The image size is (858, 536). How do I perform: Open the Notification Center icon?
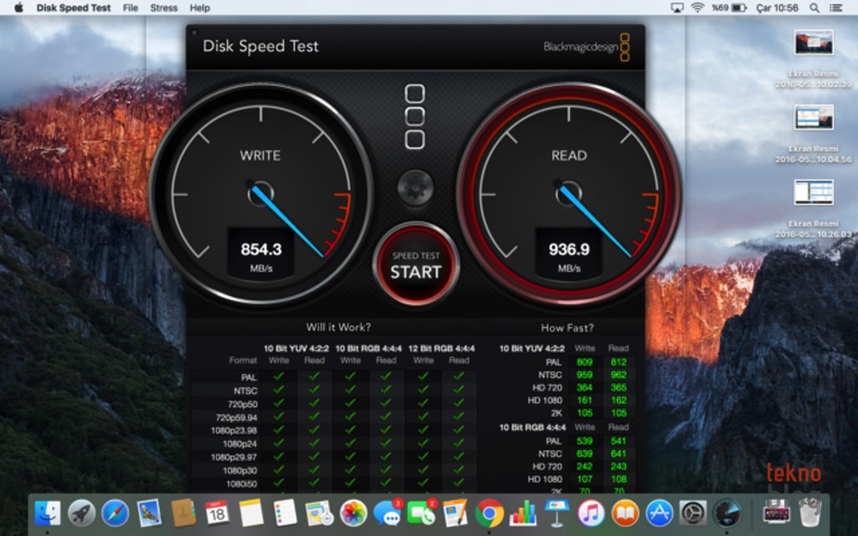coord(836,8)
